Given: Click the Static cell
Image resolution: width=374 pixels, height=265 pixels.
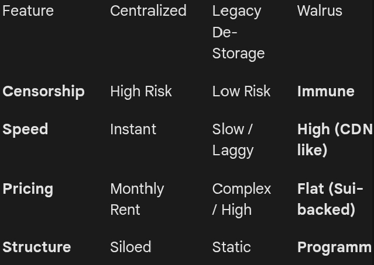Looking at the screenshot, I should [x=231, y=247].
